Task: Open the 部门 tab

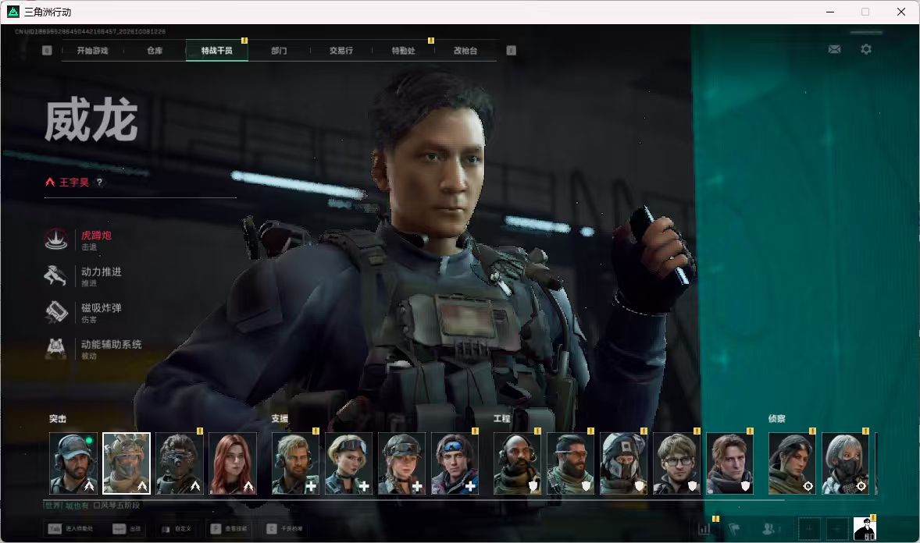Action: tap(280, 51)
